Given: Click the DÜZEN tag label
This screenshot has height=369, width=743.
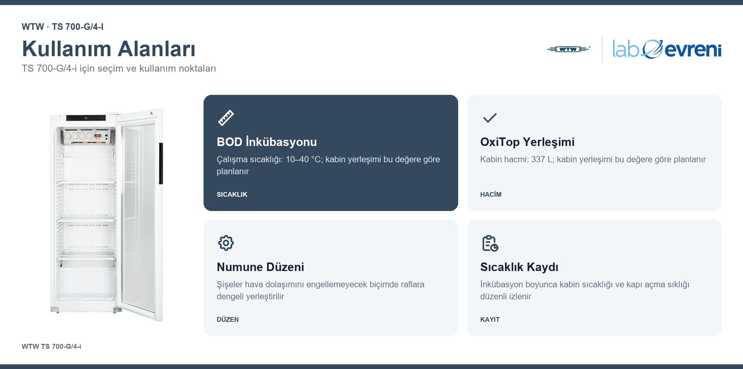Looking at the screenshot, I should coord(228,319).
